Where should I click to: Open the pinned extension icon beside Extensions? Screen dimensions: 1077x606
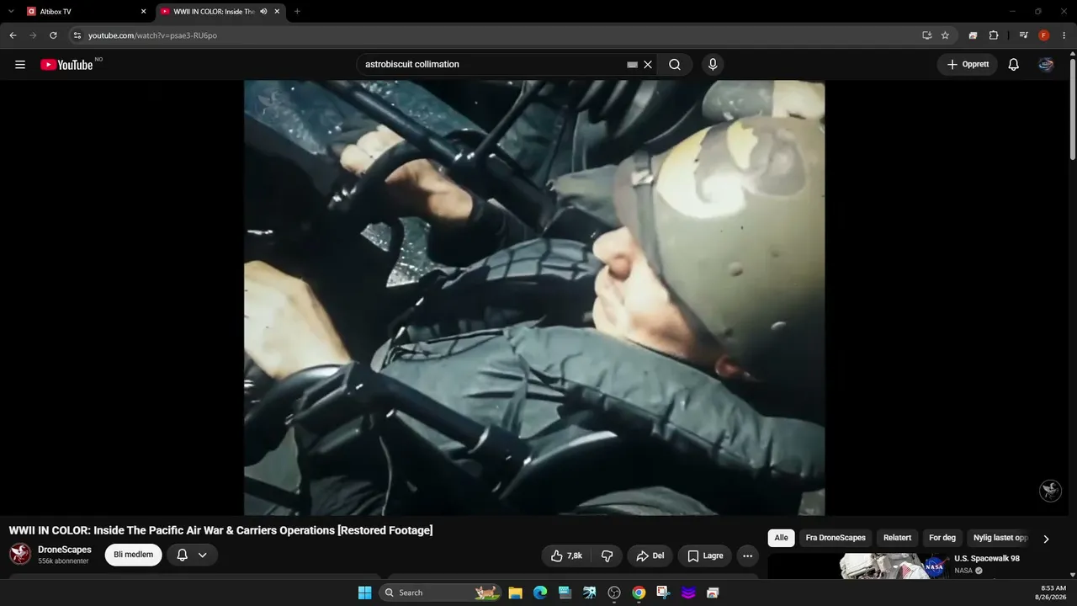[x=973, y=35]
